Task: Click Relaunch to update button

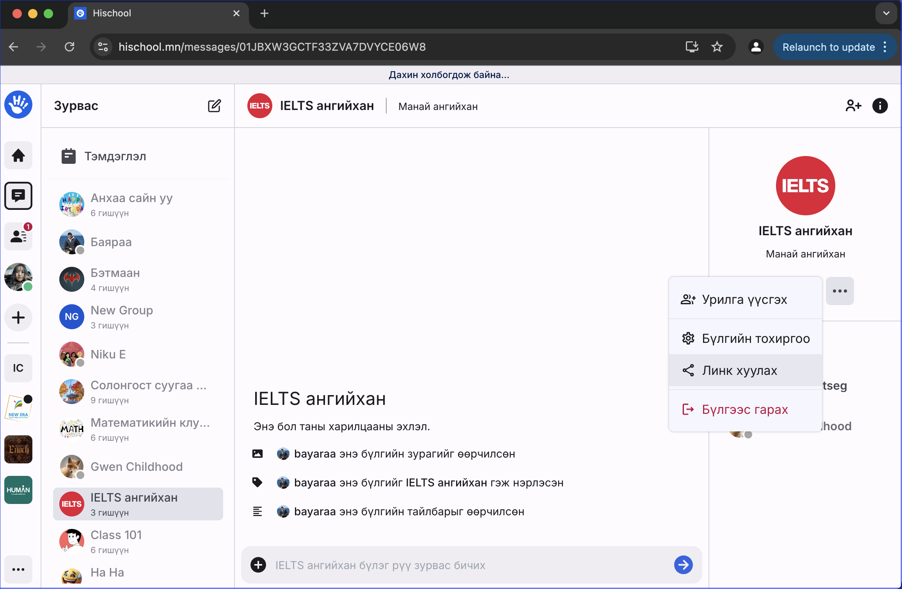Action: click(828, 47)
